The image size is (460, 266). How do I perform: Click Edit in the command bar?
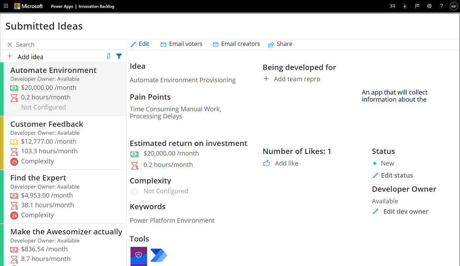[140, 44]
